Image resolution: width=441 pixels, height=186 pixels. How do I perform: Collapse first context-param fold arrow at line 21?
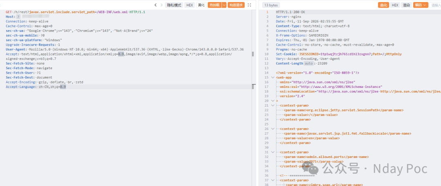[272, 105]
